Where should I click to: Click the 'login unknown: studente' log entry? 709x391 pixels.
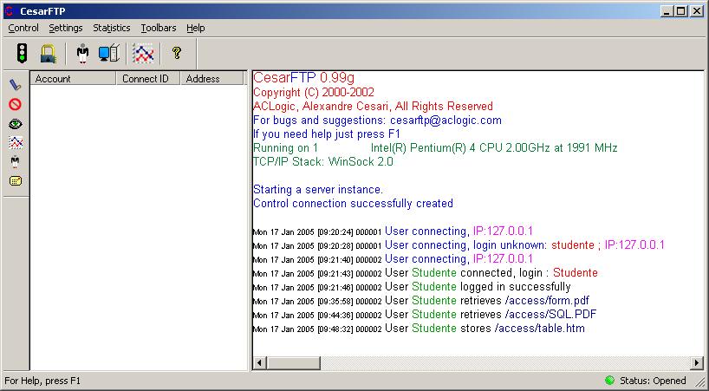[x=459, y=245]
